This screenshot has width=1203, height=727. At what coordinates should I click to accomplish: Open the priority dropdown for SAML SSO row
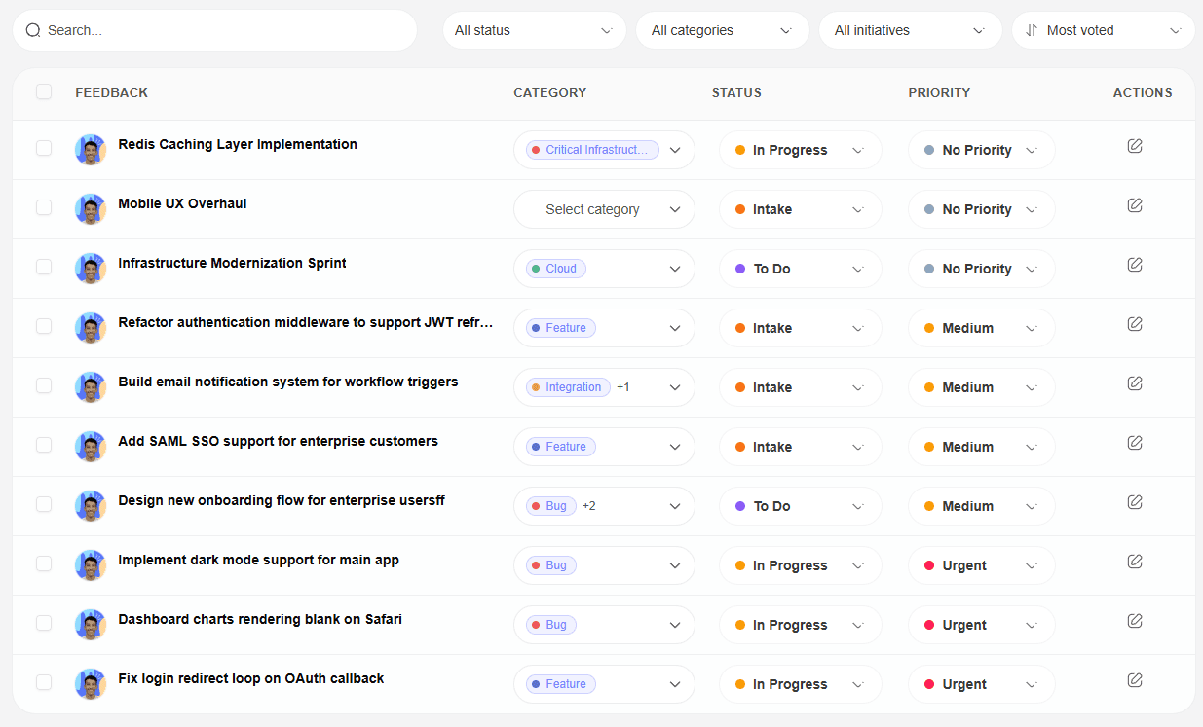(981, 446)
